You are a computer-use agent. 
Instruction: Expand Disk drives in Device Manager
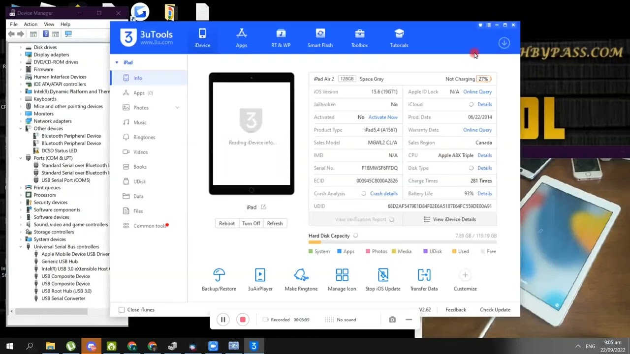pos(21,47)
